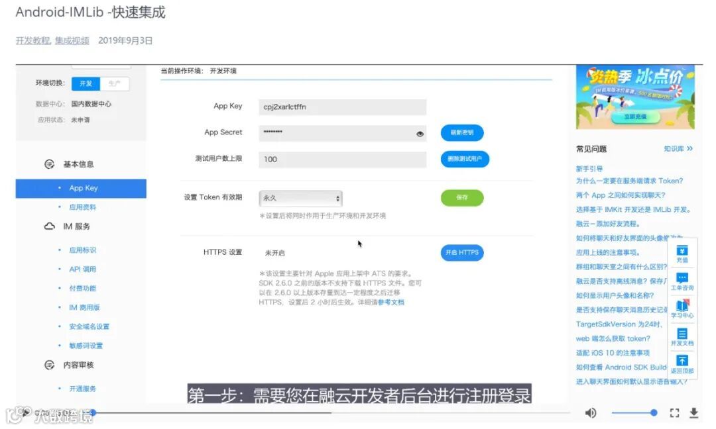Image resolution: width=716 pixels, height=429 pixels.
Task: Click the 2019年9月3日 date text
Action: click(125, 40)
